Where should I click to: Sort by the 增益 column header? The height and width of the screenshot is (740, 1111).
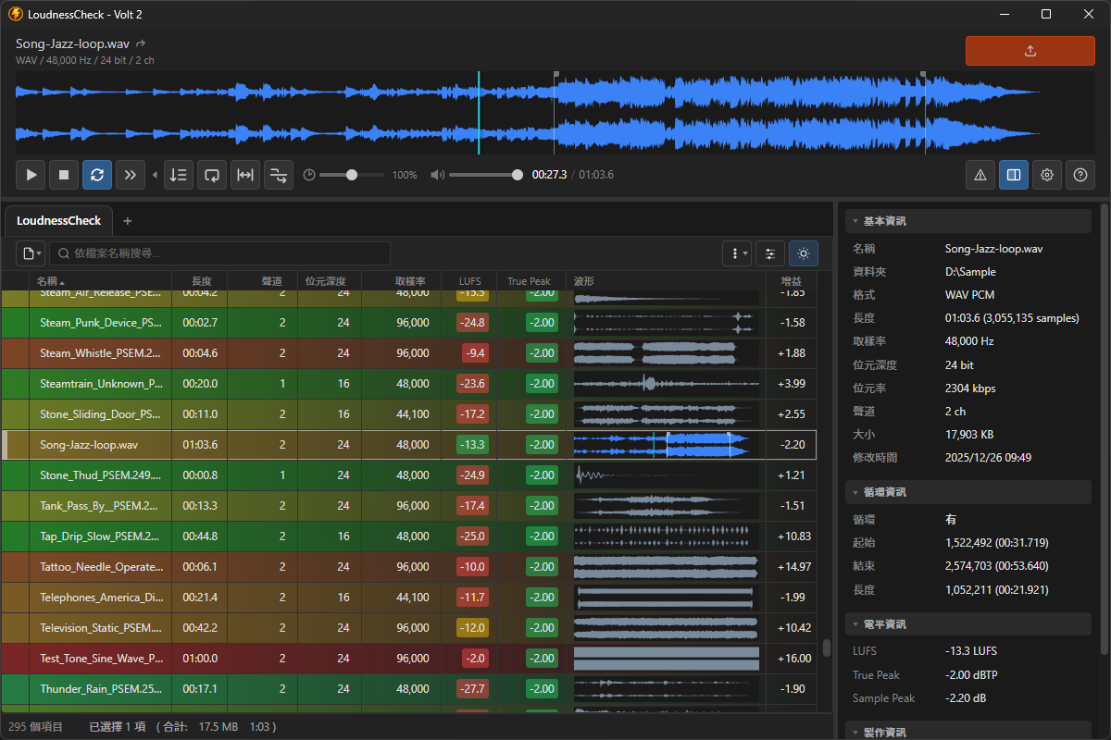pos(792,281)
